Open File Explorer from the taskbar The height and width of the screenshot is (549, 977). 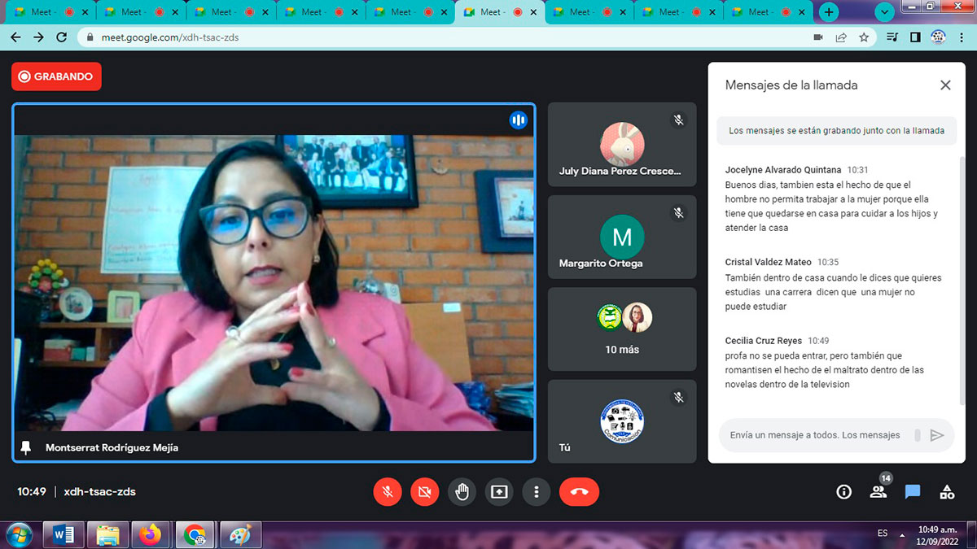pyautogui.click(x=107, y=535)
